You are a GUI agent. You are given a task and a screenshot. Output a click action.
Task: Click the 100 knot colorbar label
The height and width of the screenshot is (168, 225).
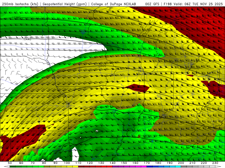pos(67,163)
